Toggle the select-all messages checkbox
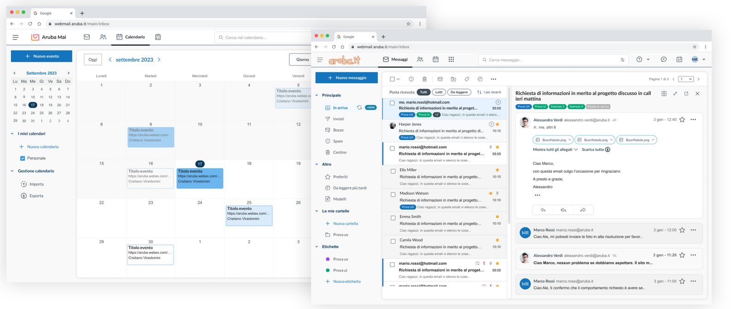This screenshot has width=737, height=309. pos(392,79)
